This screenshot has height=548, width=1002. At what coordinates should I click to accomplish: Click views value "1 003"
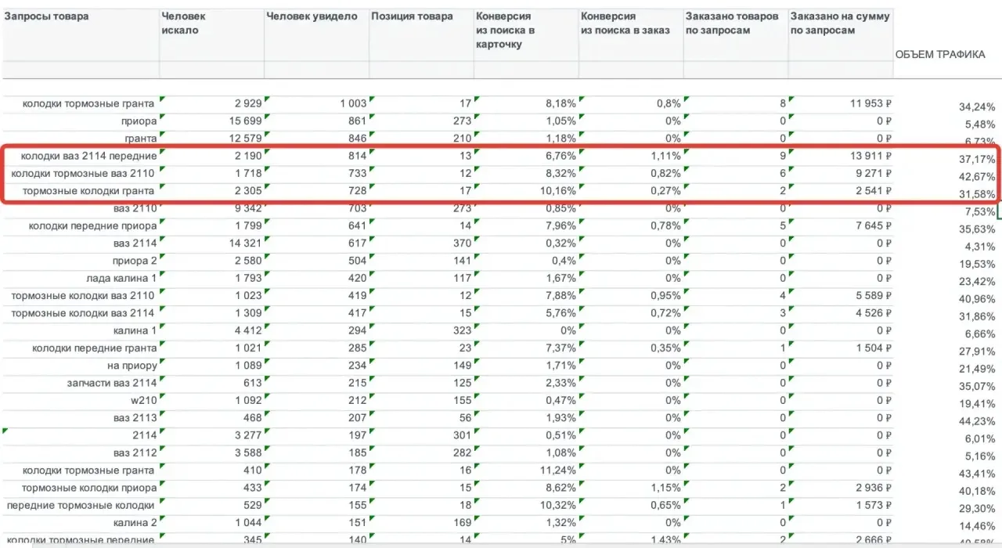(353, 103)
